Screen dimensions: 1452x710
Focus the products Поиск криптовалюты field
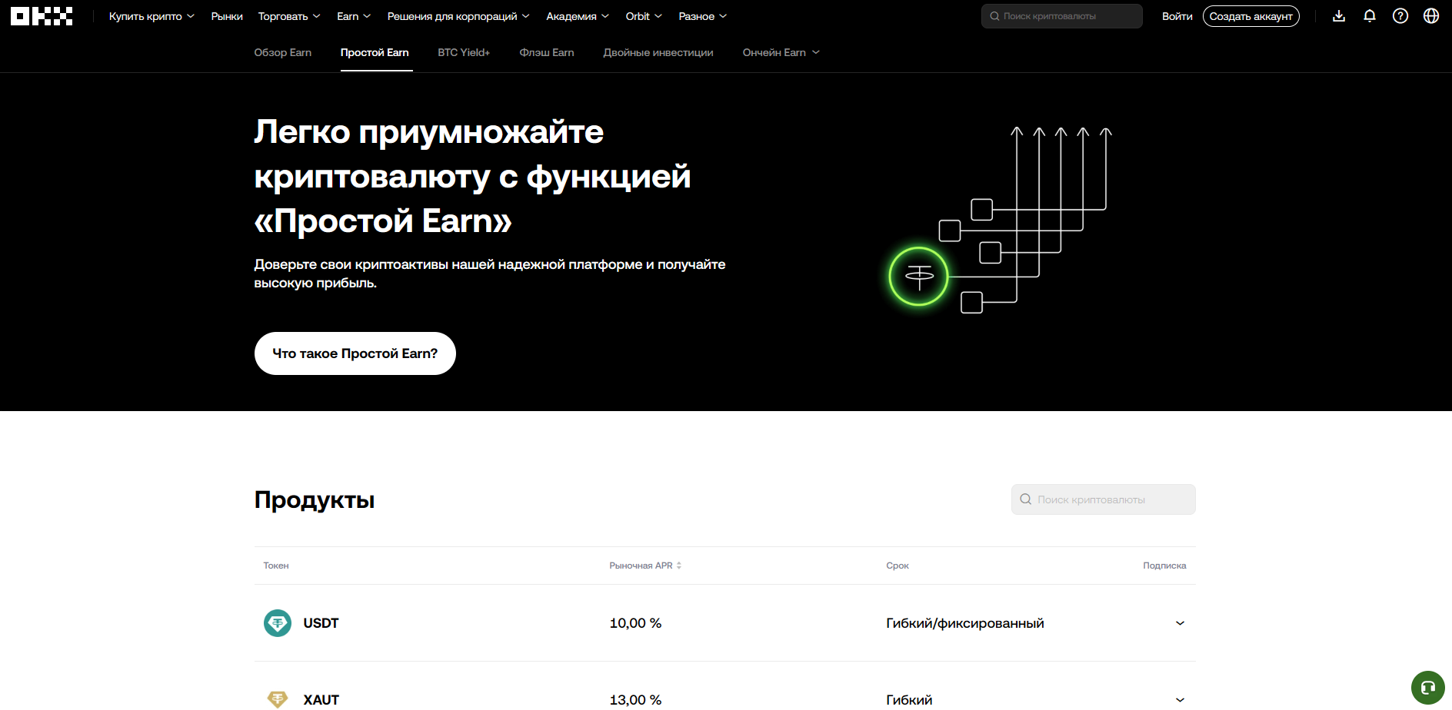click(1104, 499)
